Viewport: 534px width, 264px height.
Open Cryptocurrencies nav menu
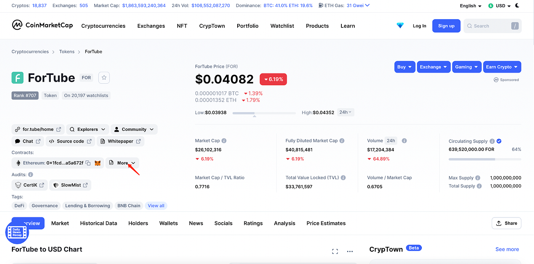click(x=103, y=26)
